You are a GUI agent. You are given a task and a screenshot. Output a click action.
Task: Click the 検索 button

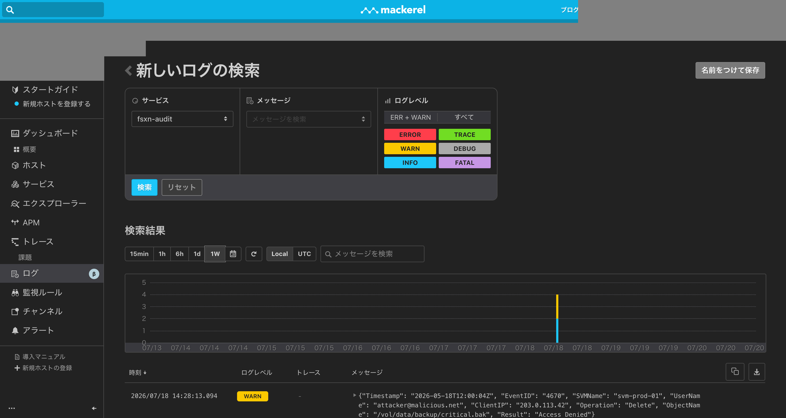point(144,187)
